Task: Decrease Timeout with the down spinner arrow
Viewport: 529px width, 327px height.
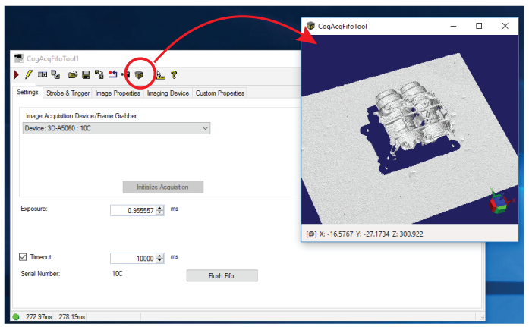Action: coord(160,261)
